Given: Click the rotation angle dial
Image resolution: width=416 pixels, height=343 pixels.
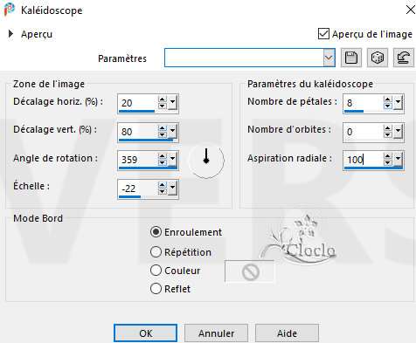Looking at the screenshot, I should (x=206, y=160).
